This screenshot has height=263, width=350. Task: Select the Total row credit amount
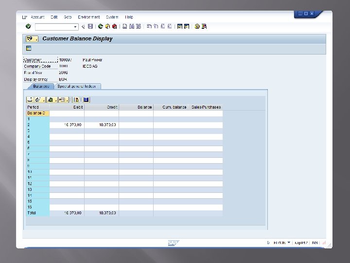click(x=107, y=213)
